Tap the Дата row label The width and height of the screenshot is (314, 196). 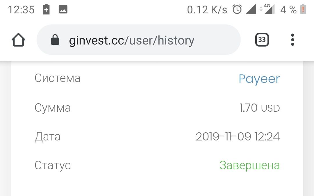click(47, 137)
